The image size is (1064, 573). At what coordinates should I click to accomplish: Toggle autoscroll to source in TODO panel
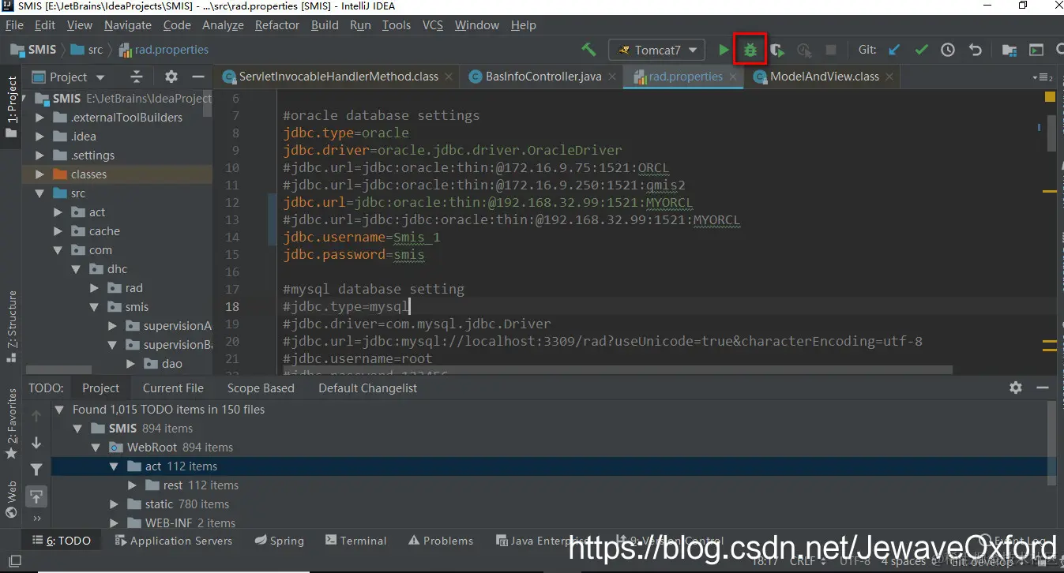pos(36,496)
